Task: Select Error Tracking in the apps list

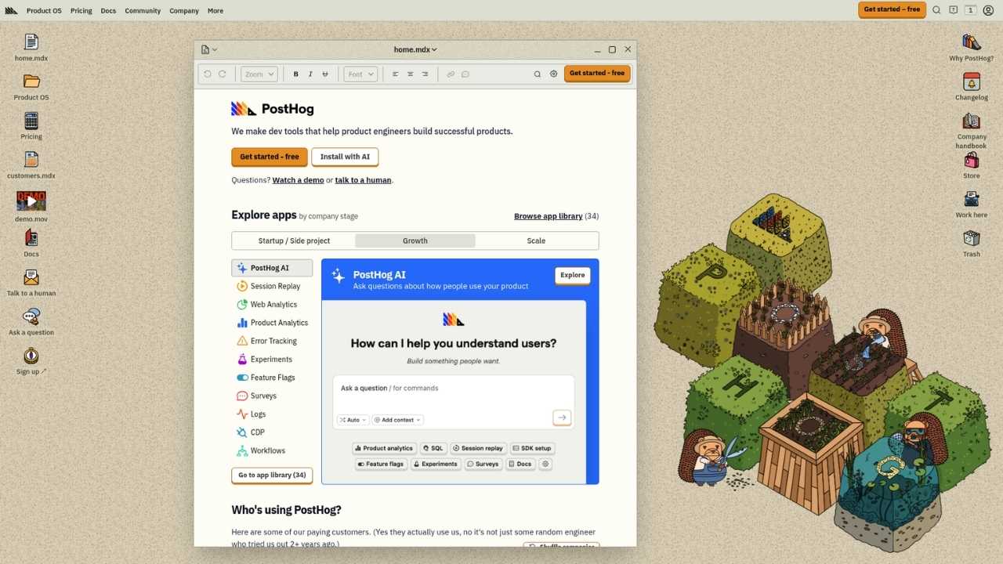Action: 272,341
